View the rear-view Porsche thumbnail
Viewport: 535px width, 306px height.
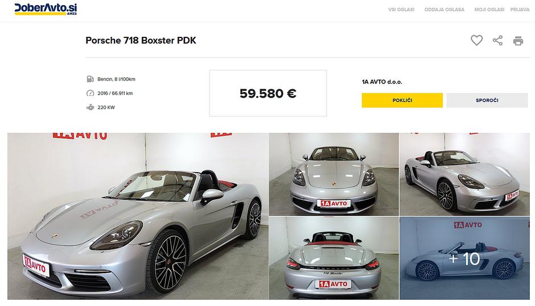pyautogui.click(x=334, y=258)
